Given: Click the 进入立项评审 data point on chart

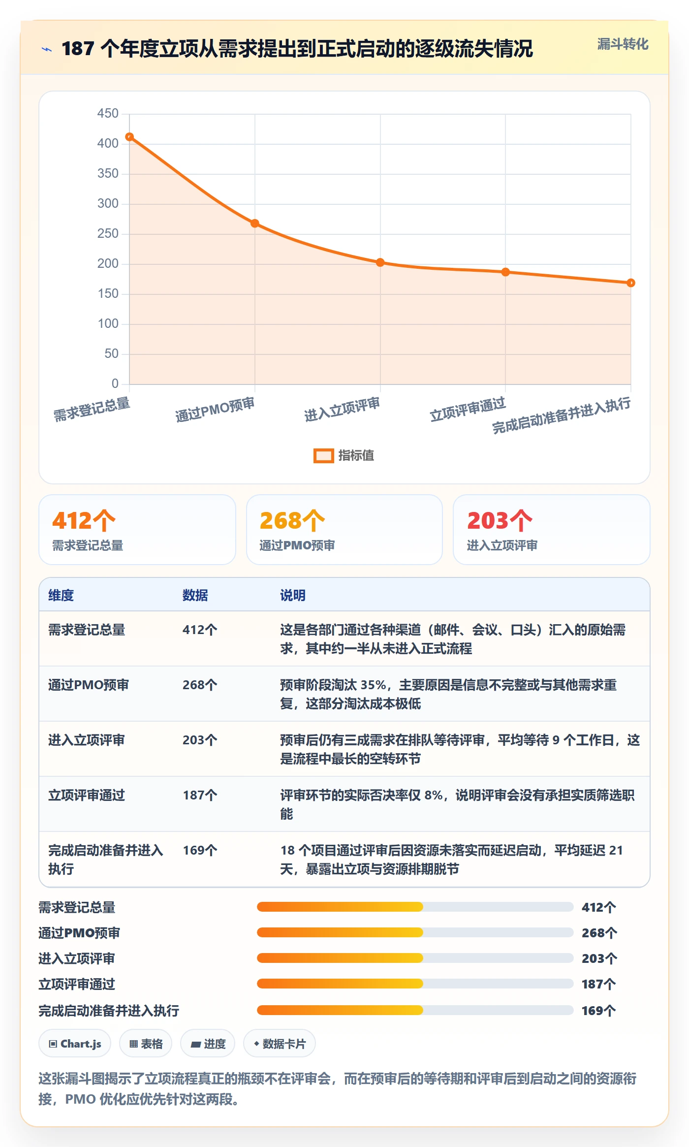Looking at the screenshot, I should coord(380,262).
